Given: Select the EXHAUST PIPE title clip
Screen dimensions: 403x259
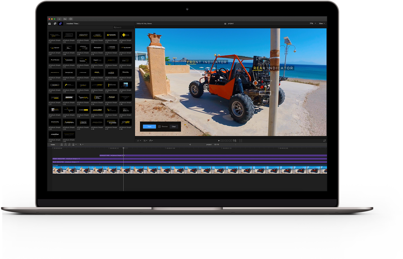Looking at the screenshot, I should (x=213, y=156).
